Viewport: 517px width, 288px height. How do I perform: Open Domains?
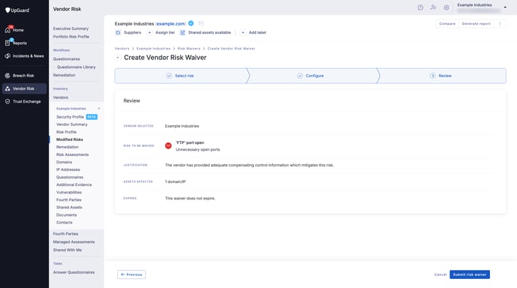tap(65, 162)
